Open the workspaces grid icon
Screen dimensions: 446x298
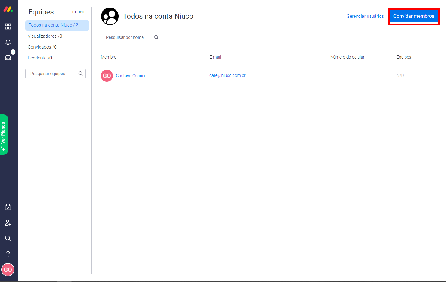point(8,27)
